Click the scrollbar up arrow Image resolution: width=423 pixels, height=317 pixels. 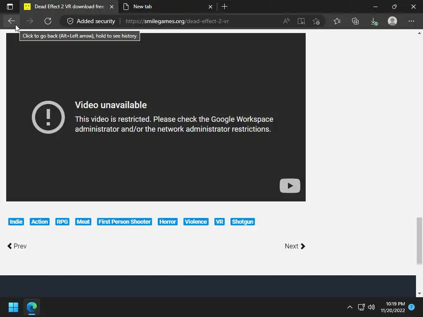coord(419,33)
